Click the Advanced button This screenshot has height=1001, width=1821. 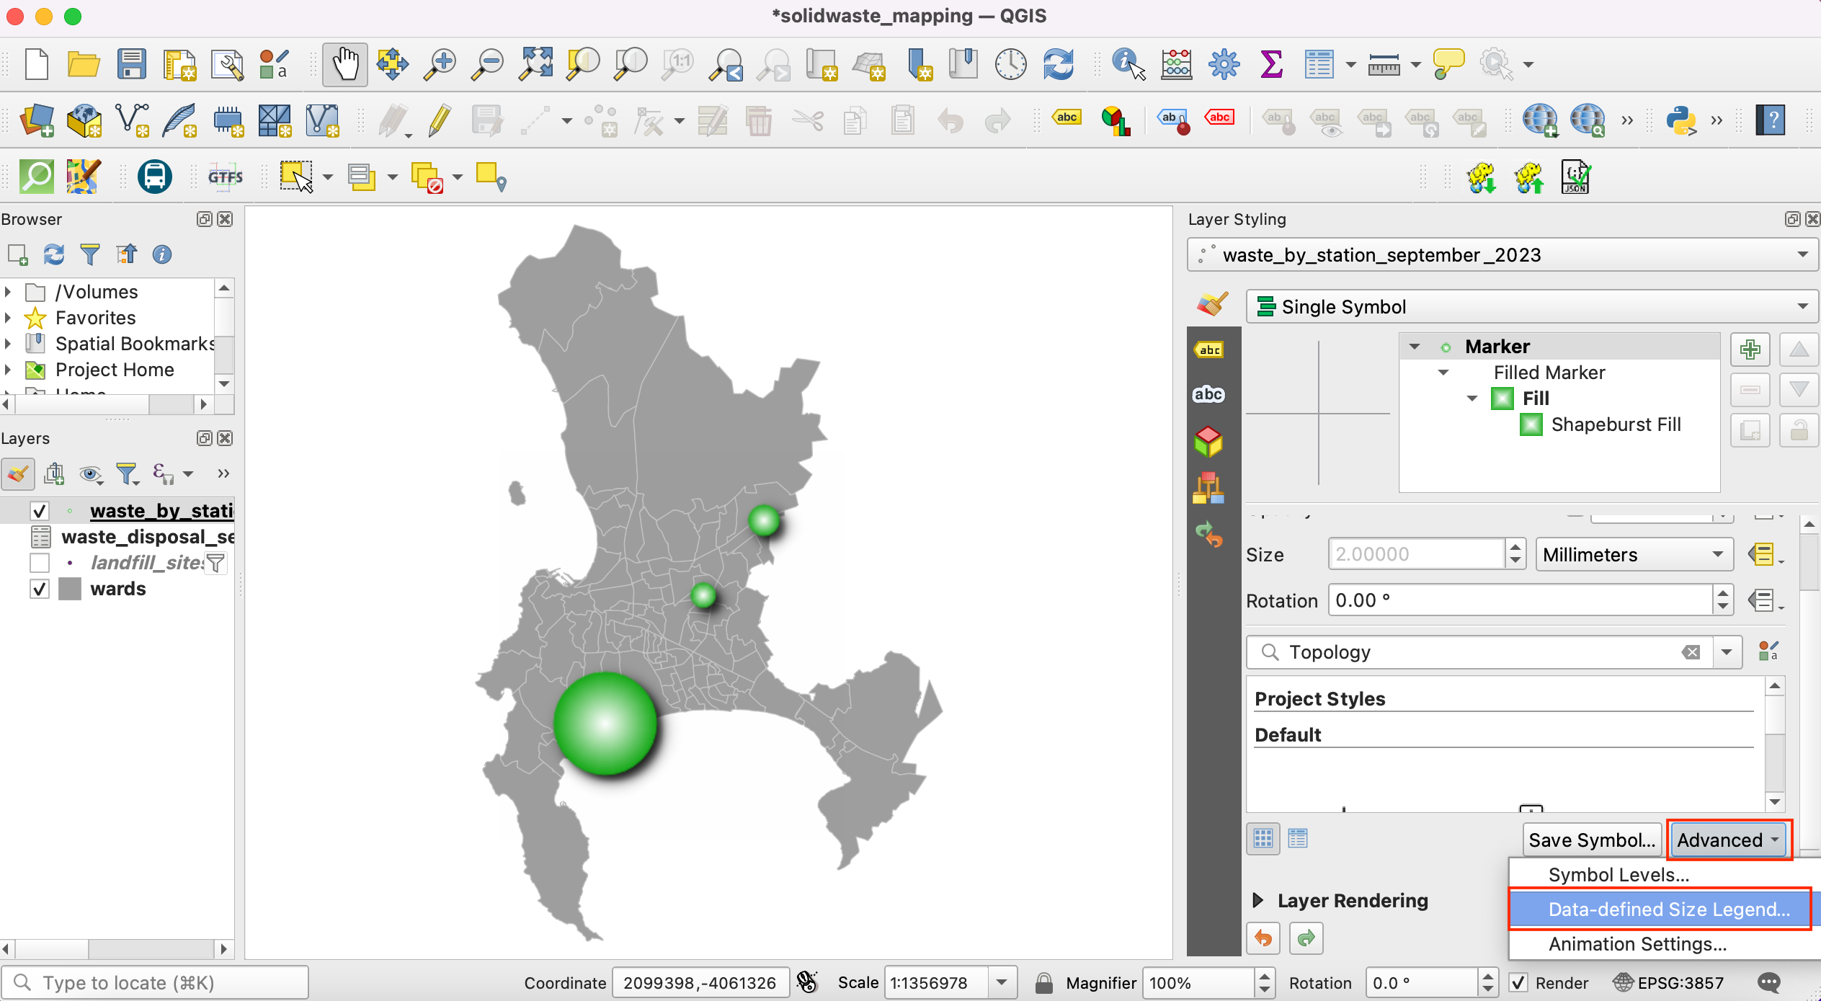pos(1727,840)
